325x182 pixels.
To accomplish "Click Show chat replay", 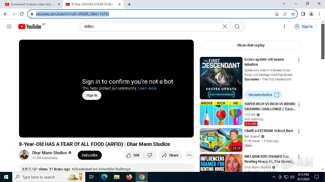I will click(x=251, y=45).
